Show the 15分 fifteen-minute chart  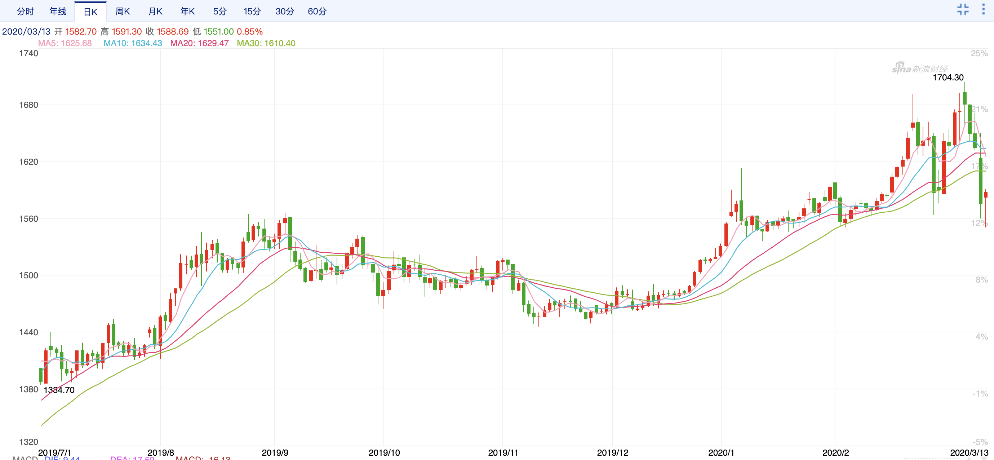coord(252,12)
